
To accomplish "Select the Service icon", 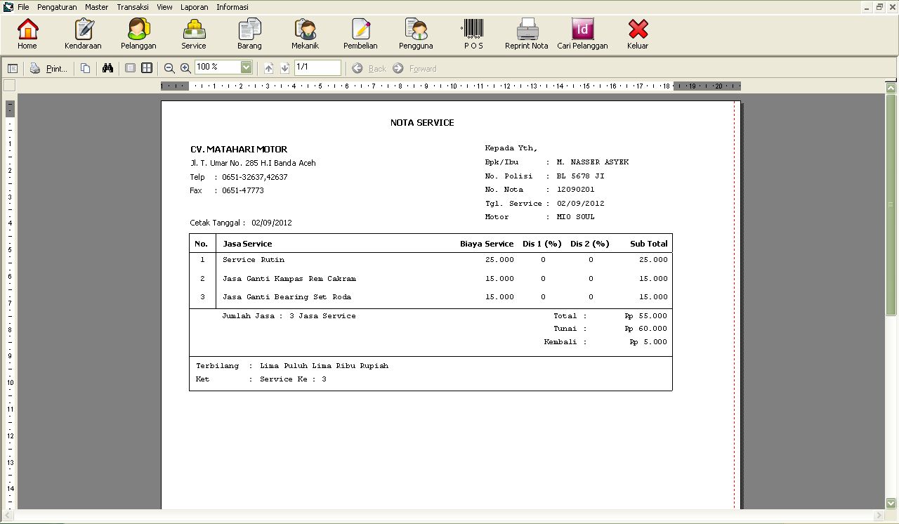I will (193, 32).
